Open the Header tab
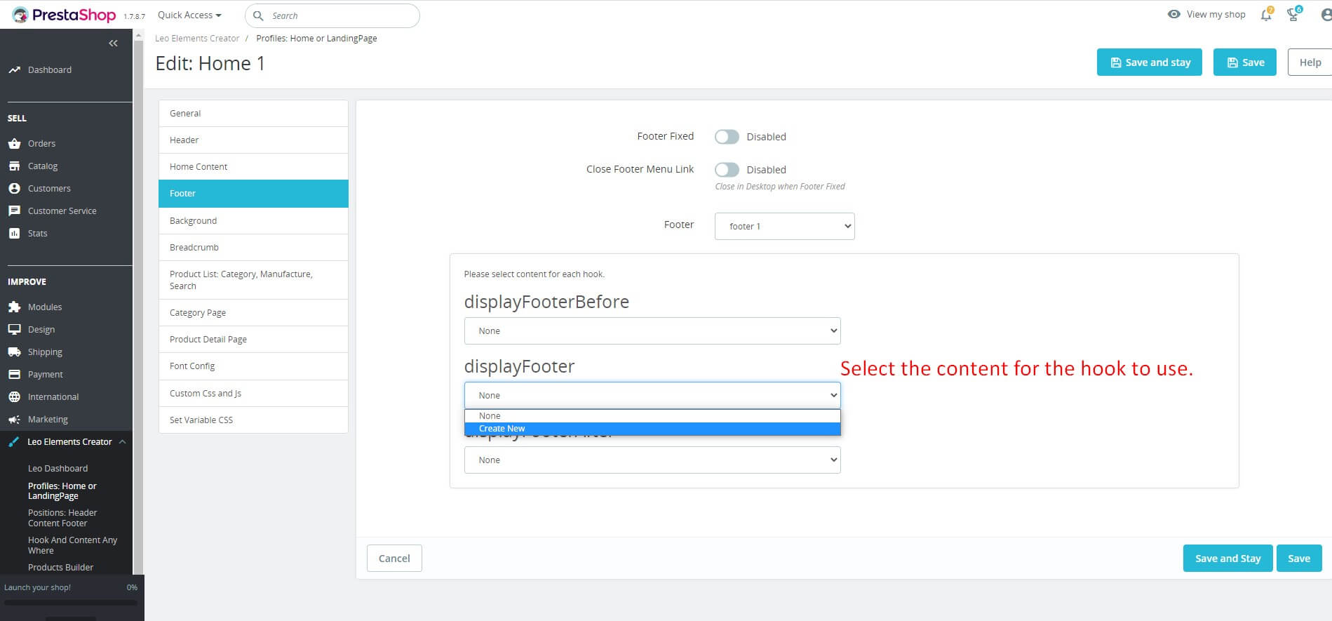 (x=253, y=140)
